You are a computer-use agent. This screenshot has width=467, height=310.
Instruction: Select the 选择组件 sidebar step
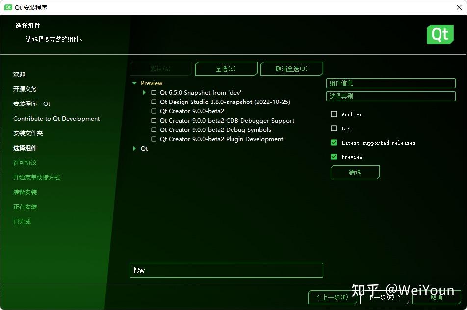point(25,148)
